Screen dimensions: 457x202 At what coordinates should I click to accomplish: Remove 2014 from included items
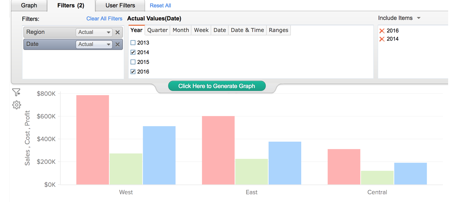coord(382,39)
